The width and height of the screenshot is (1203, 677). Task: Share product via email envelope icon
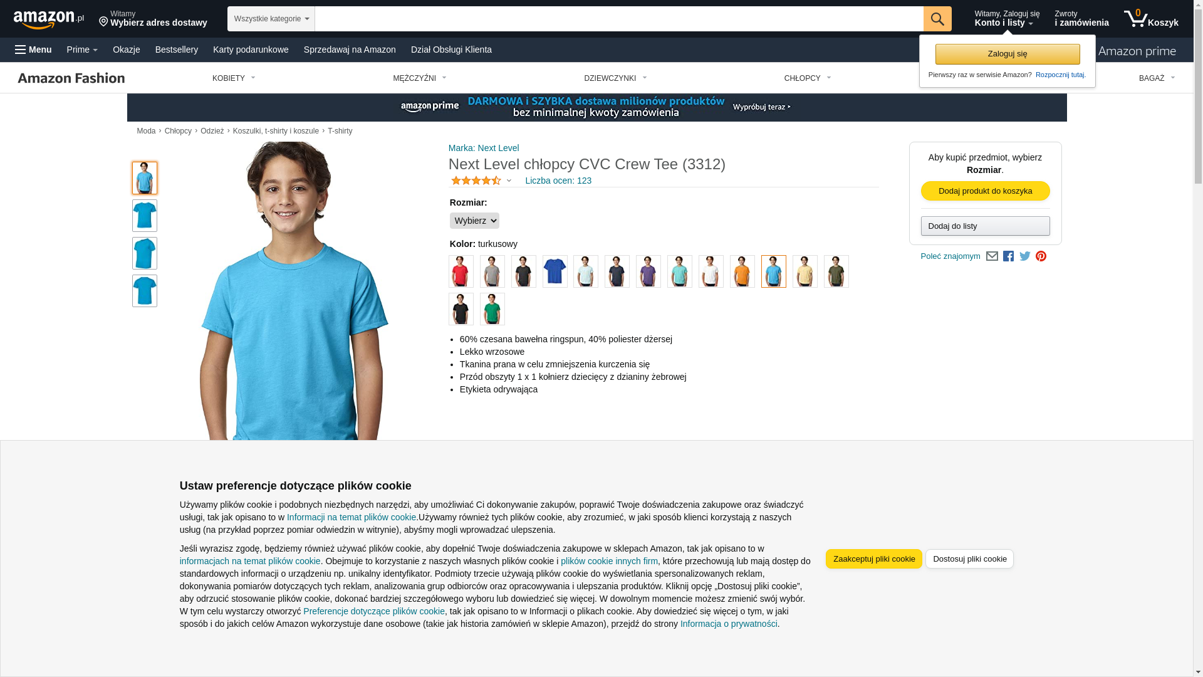[992, 256]
